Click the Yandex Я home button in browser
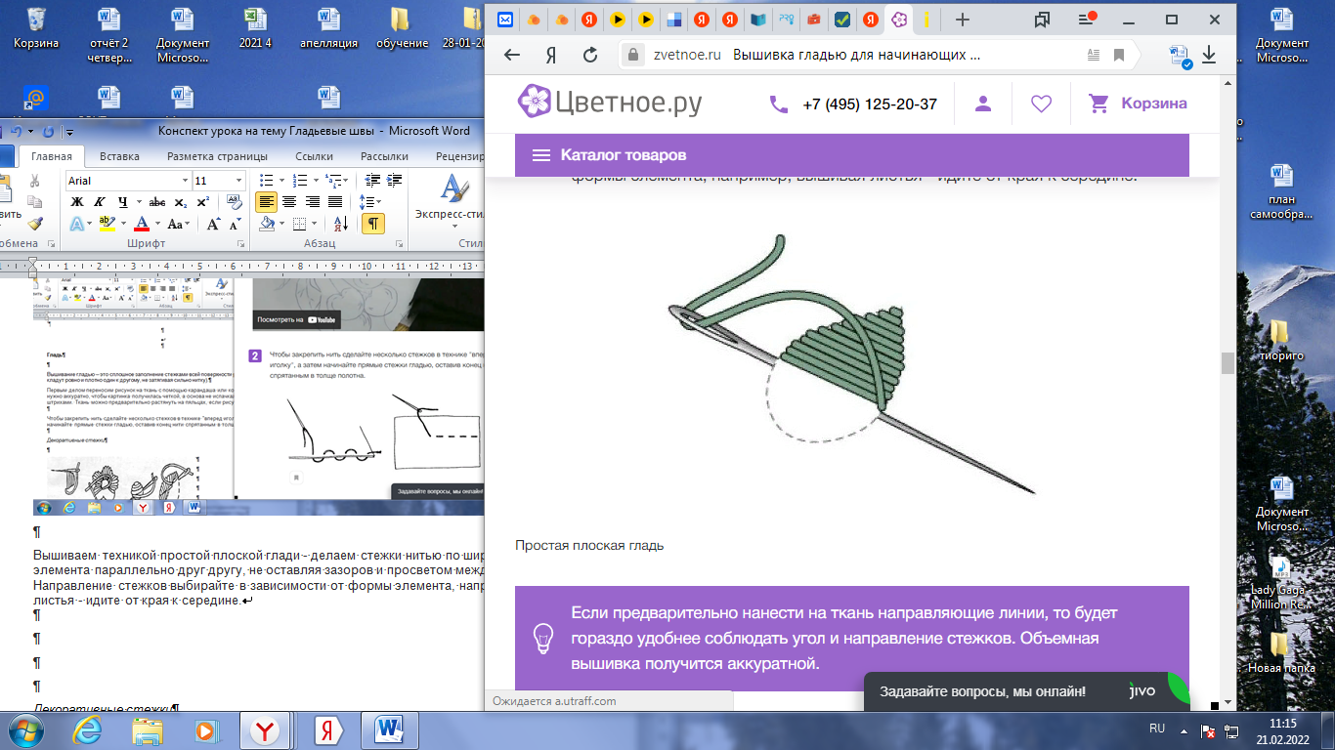1335x750 pixels. coord(551,55)
